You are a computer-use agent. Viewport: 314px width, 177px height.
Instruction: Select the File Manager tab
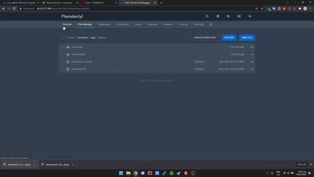coord(85,25)
